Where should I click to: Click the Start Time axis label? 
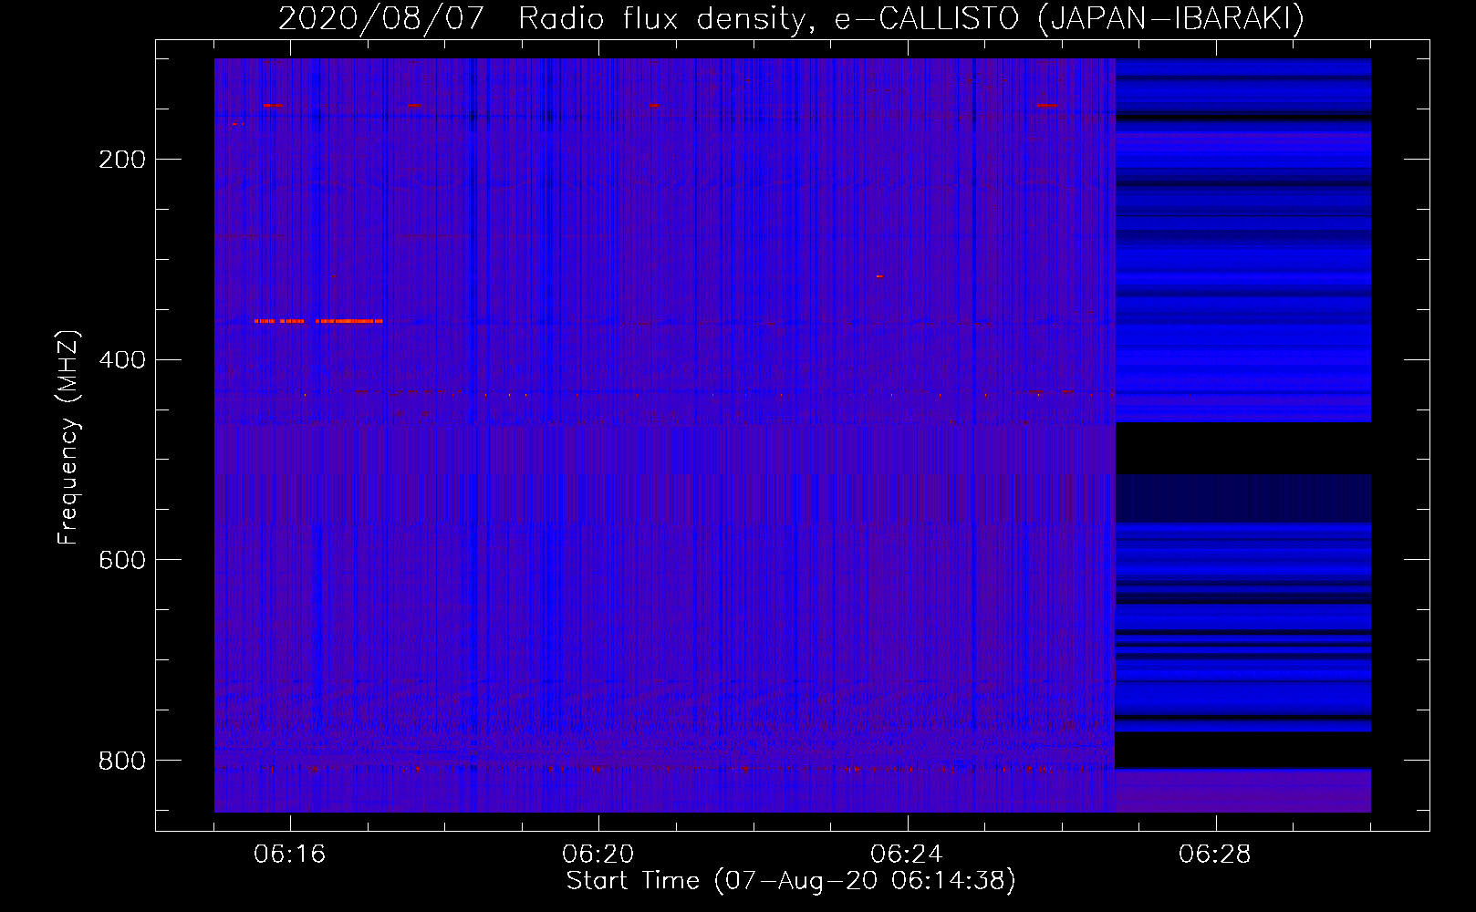click(791, 881)
